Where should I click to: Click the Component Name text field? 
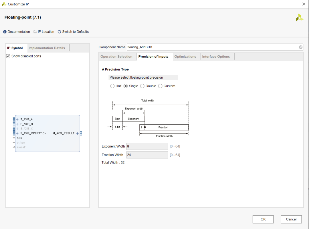[x=212, y=47]
